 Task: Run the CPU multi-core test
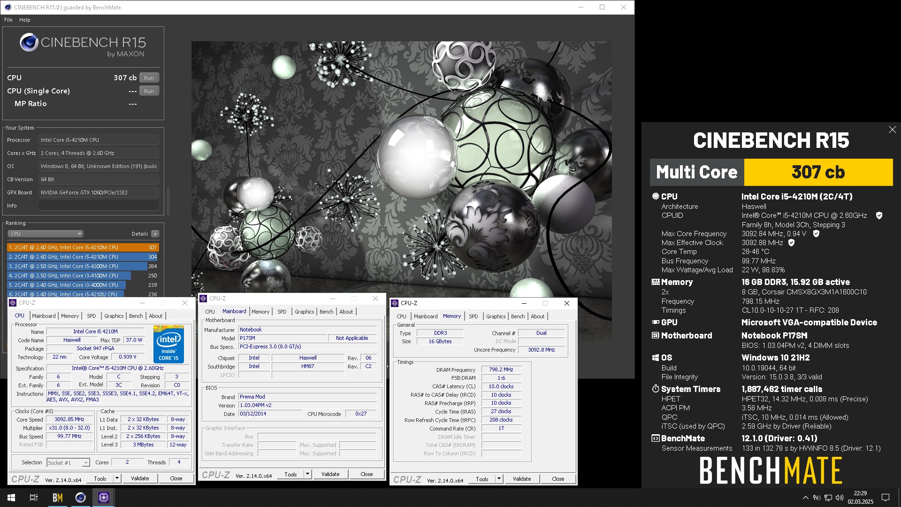pyautogui.click(x=149, y=78)
